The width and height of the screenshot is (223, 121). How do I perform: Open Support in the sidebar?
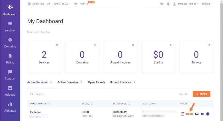click(x=10, y=75)
